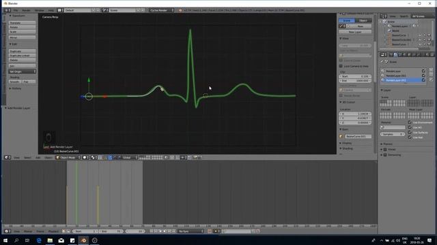437x245 pixels.
Task: Click the Mirror button
Action: point(22,37)
